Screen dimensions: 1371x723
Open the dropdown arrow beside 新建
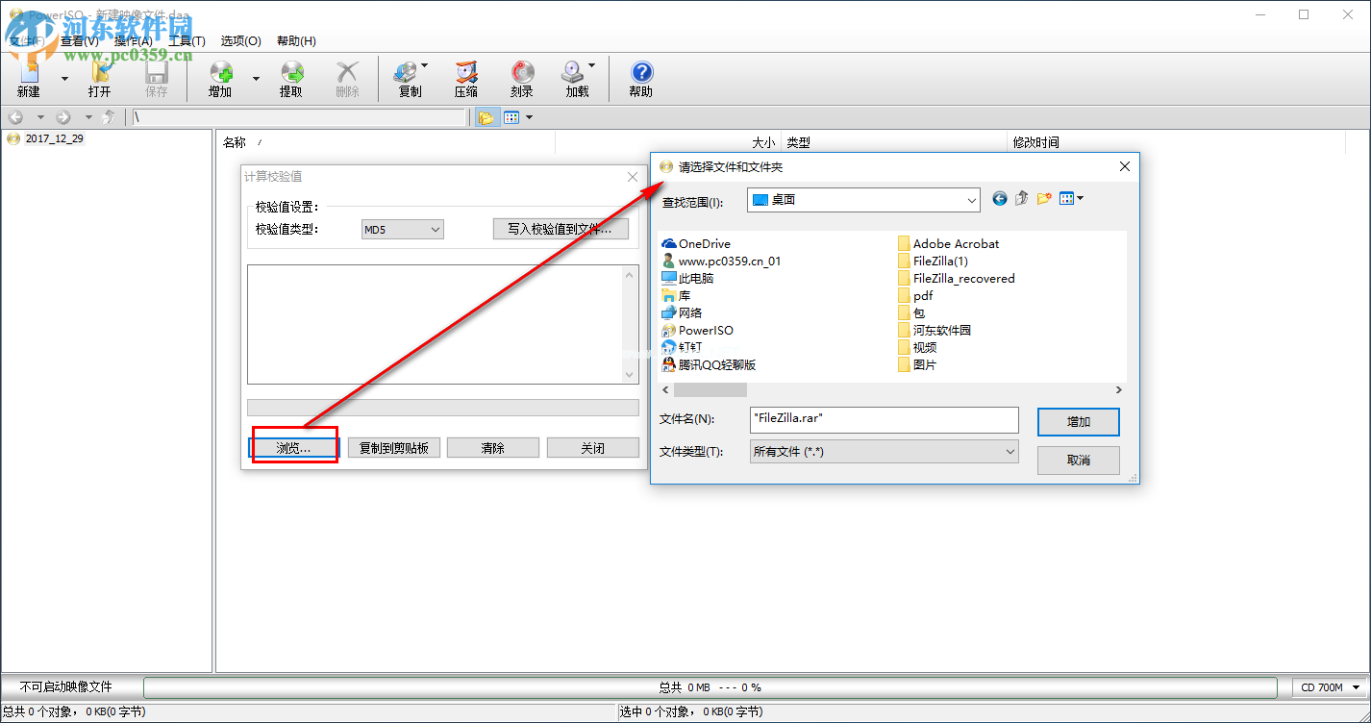point(64,79)
